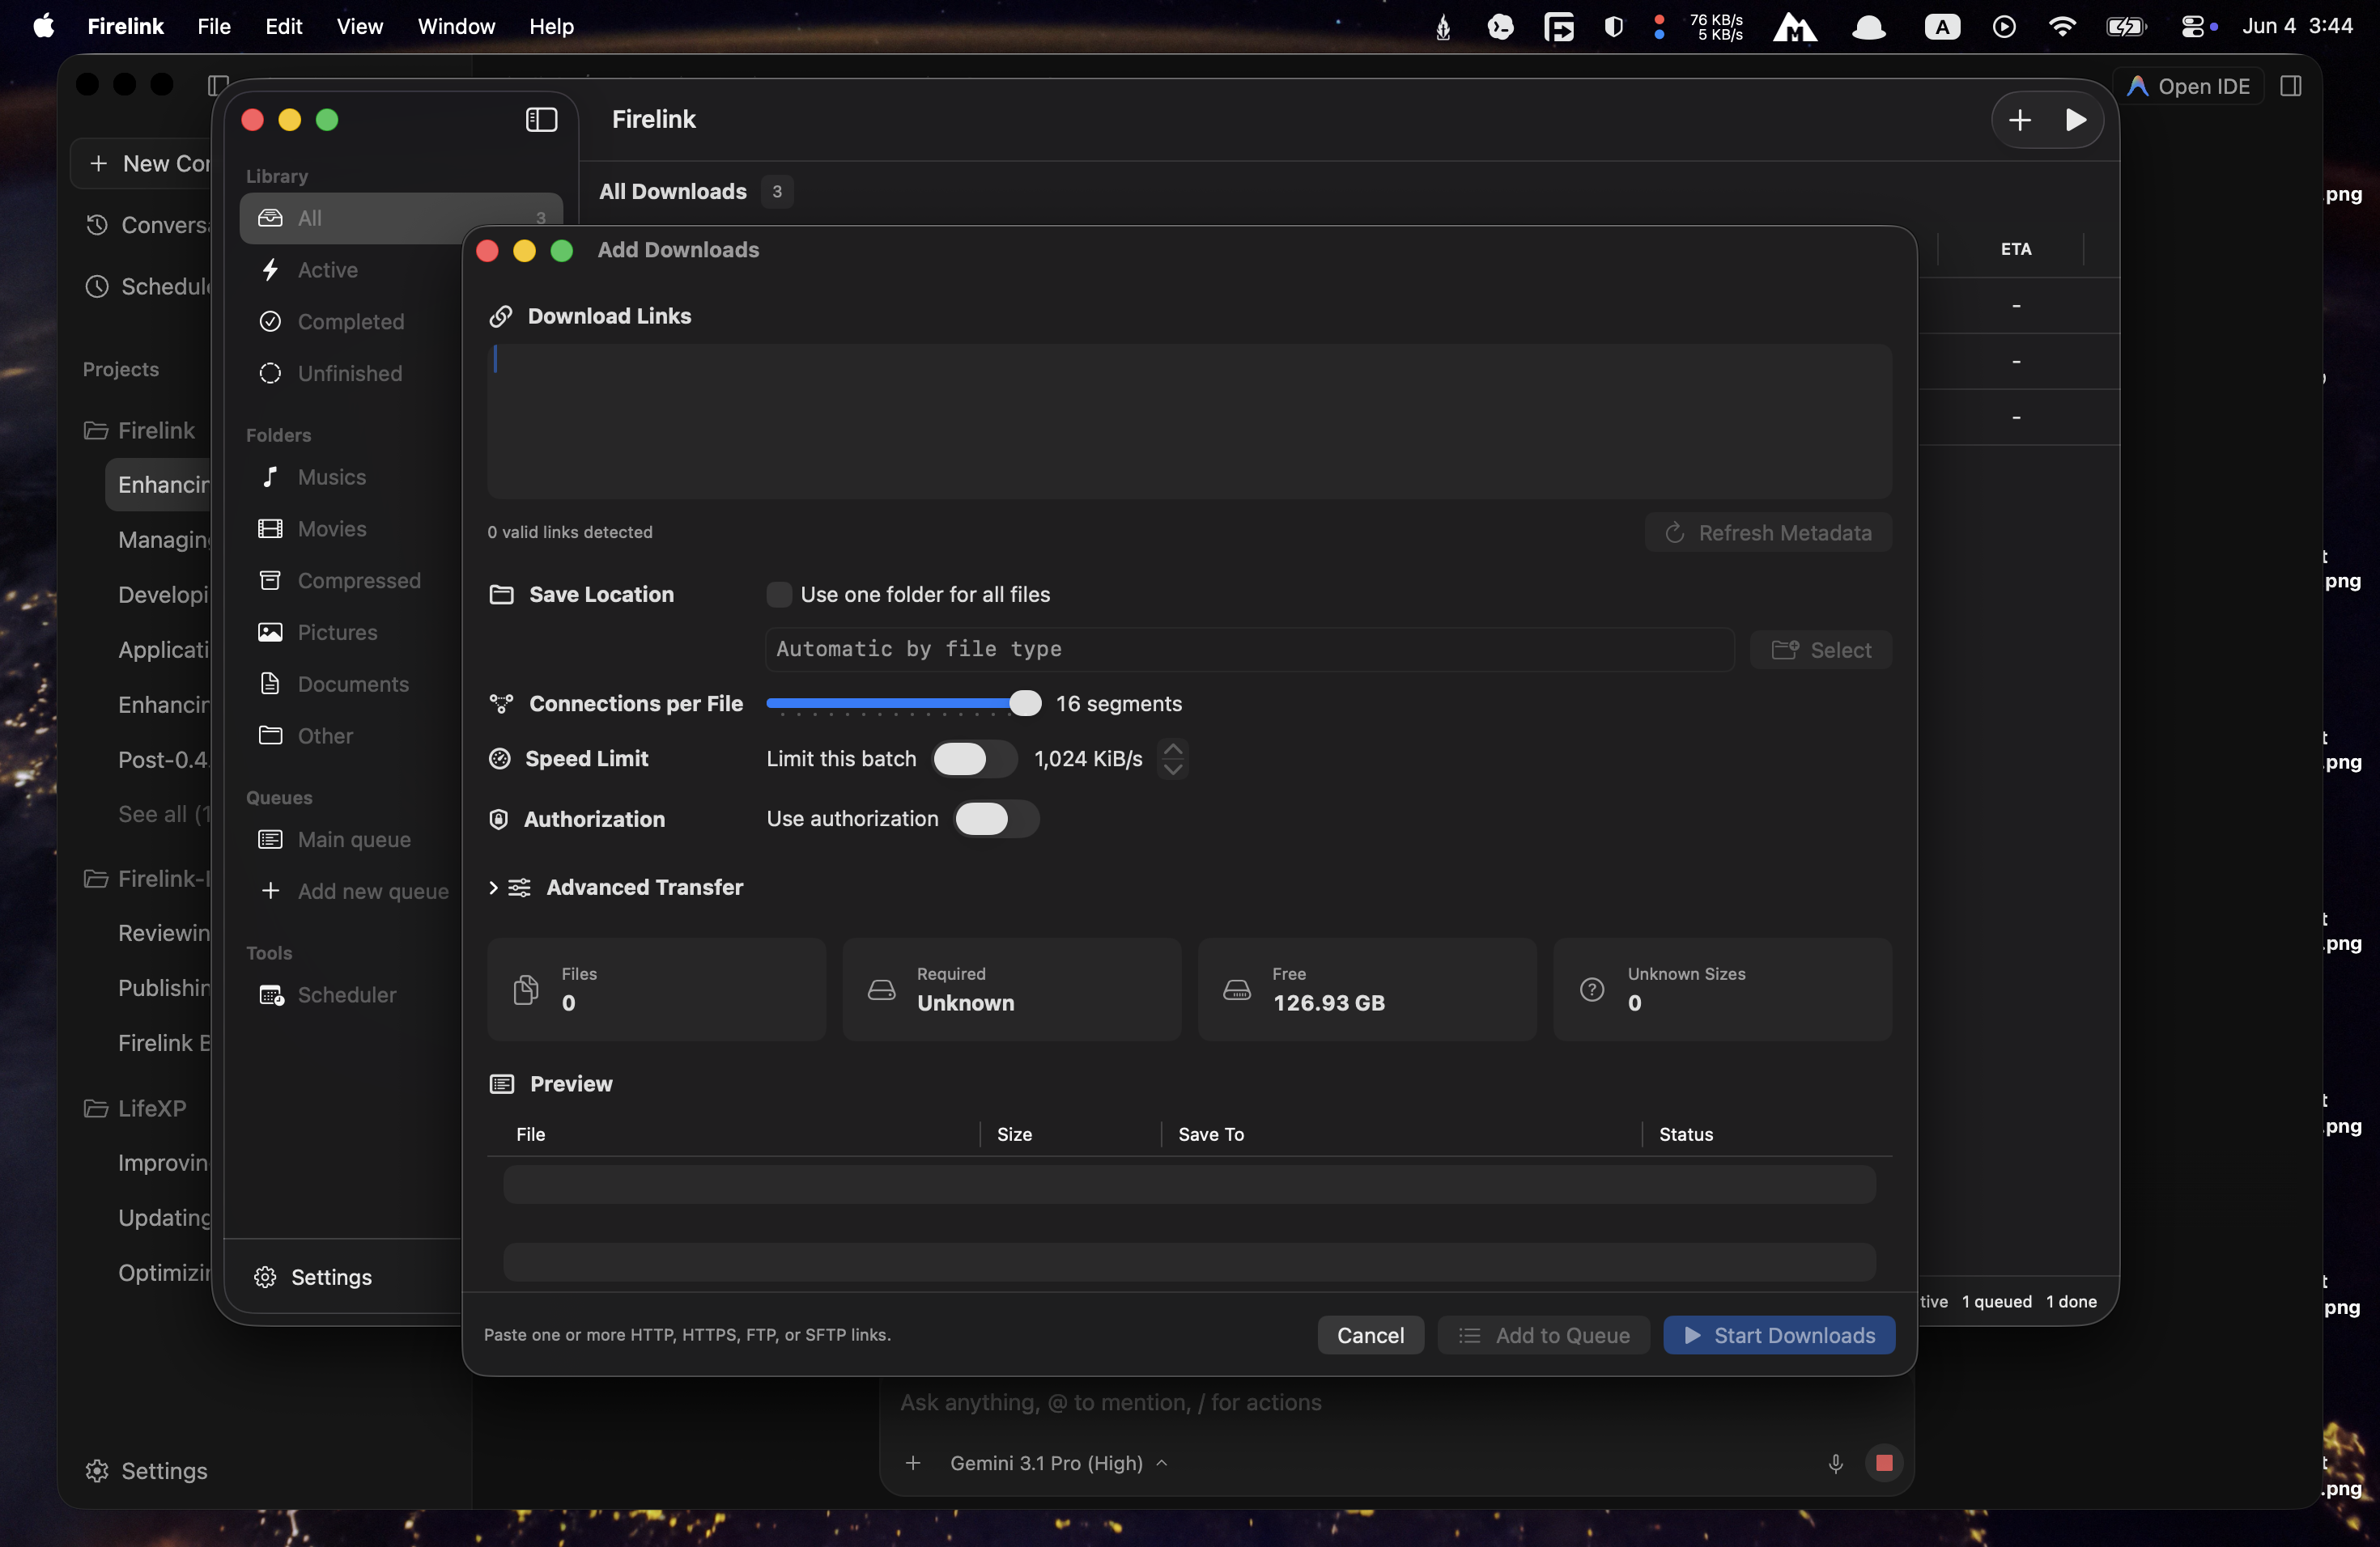Viewport: 2380px width, 1547px height.
Task: Adjust the Connections per File slider handle
Action: pos(1024,704)
